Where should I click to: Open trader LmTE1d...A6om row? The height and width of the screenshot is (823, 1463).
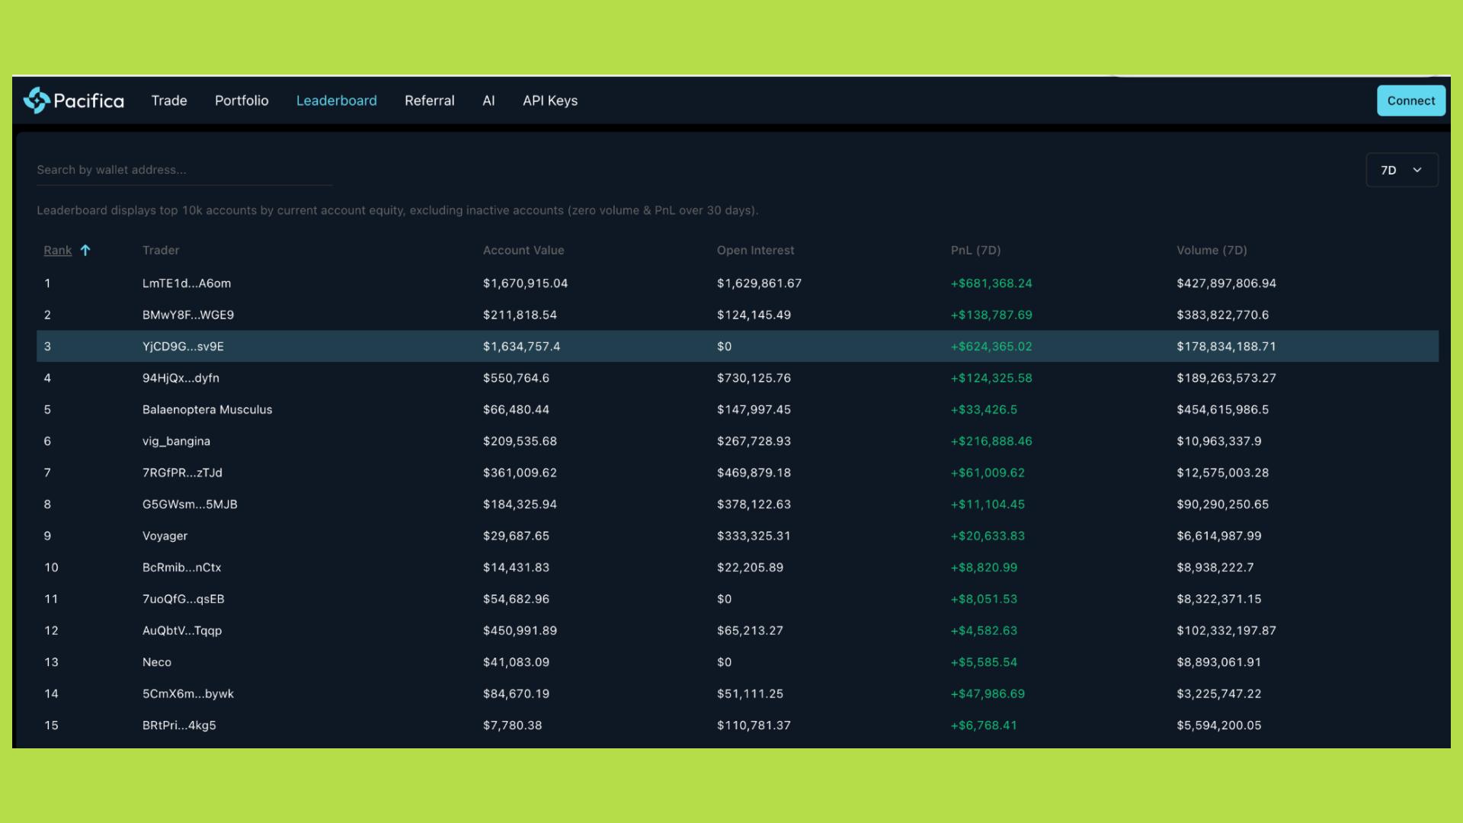[186, 283]
